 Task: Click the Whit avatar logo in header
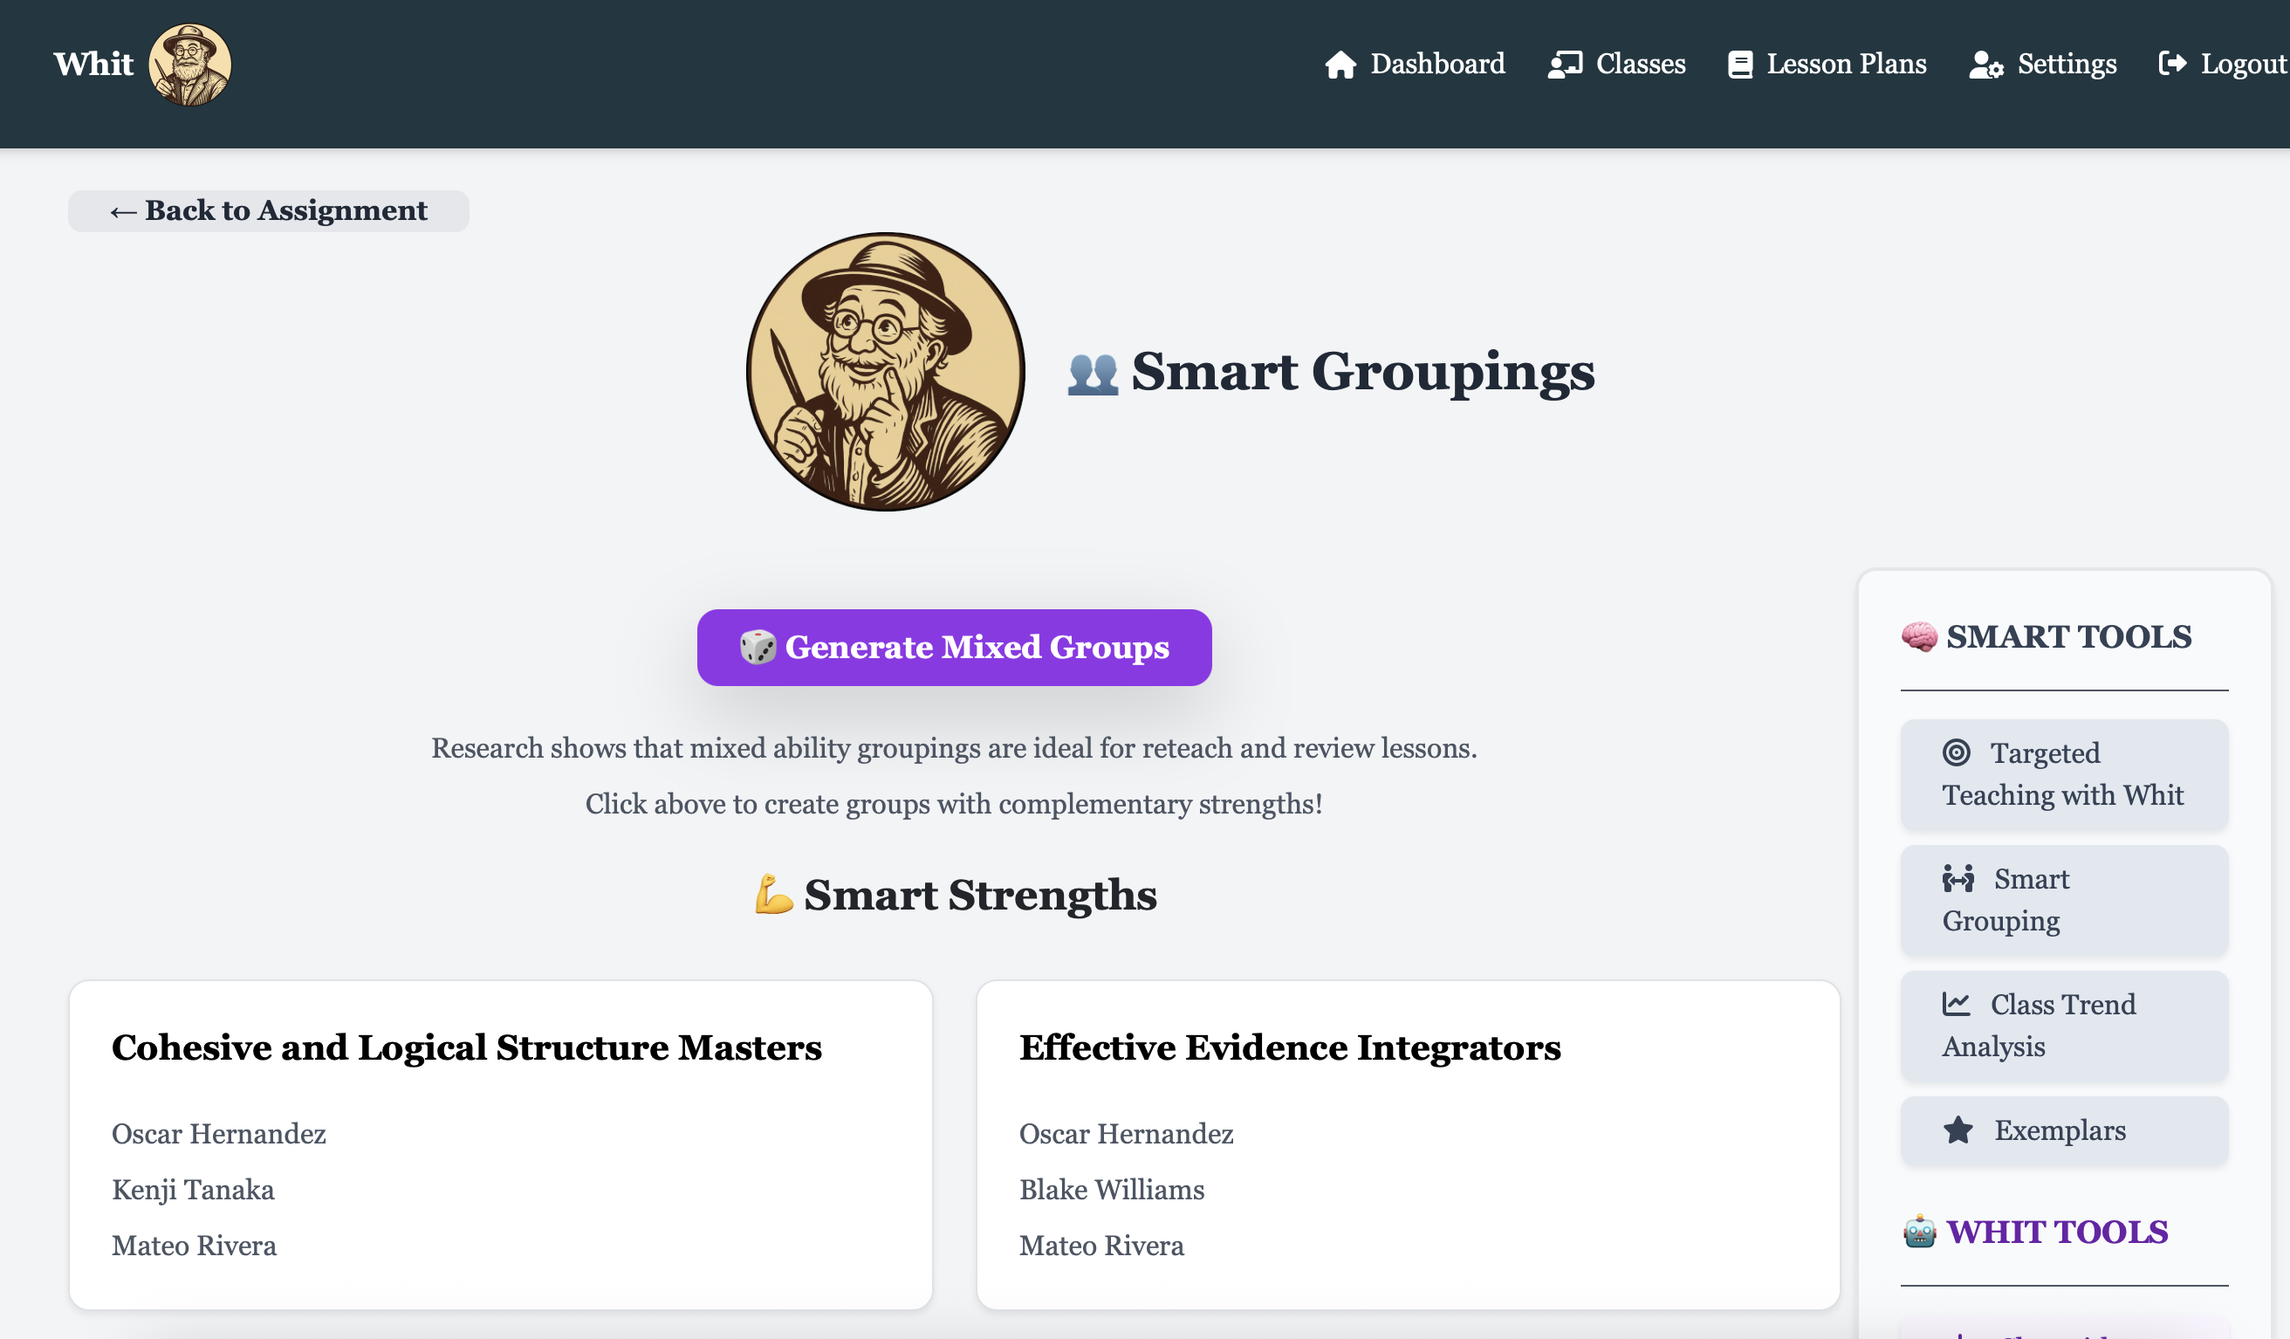click(190, 65)
